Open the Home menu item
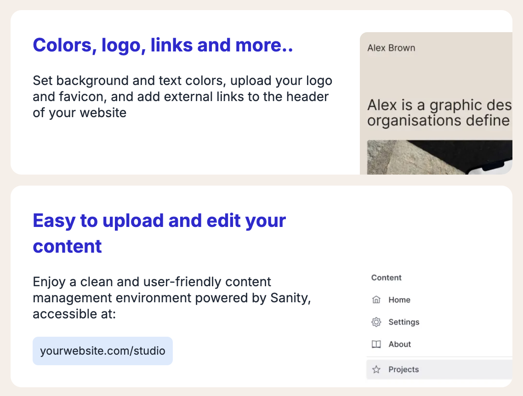 point(399,300)
